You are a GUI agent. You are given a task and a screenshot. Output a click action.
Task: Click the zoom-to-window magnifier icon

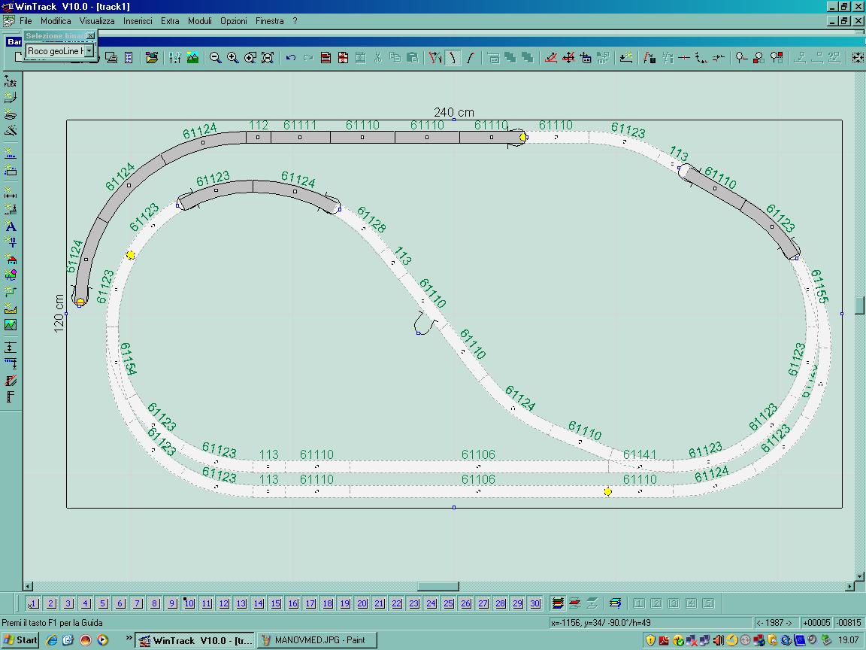click(250, 57)
